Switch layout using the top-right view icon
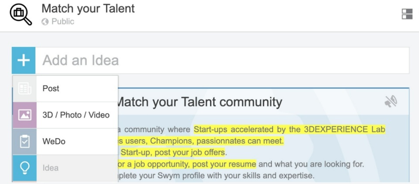The height and width of the screenshot is (184, 419). coord(407,14)
